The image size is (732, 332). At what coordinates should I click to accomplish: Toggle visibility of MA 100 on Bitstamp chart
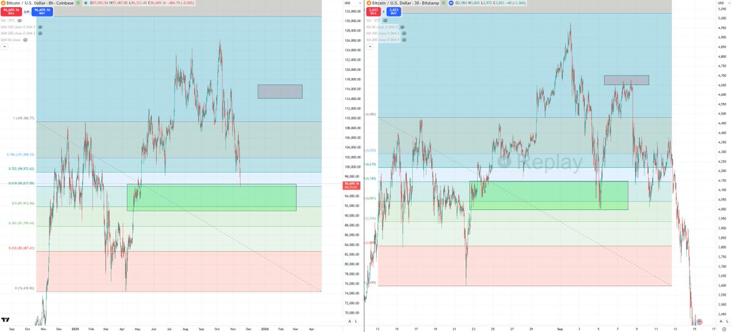403,34
